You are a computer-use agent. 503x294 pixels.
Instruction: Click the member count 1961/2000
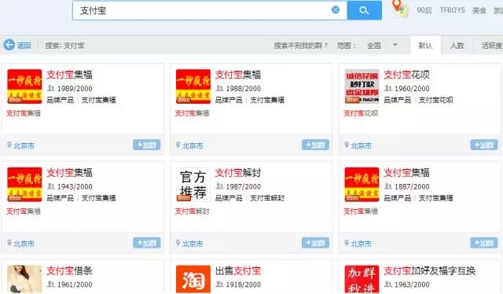point(75,285)
